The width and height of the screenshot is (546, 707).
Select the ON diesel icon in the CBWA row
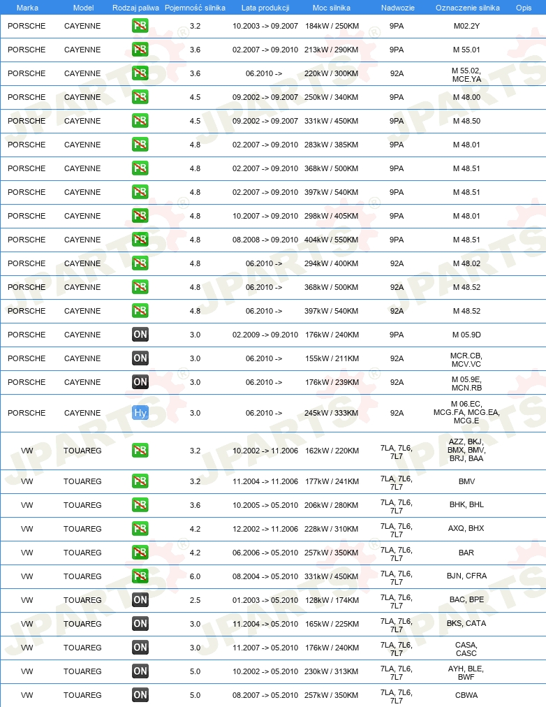pyautogui.click(x=140, y=695)
